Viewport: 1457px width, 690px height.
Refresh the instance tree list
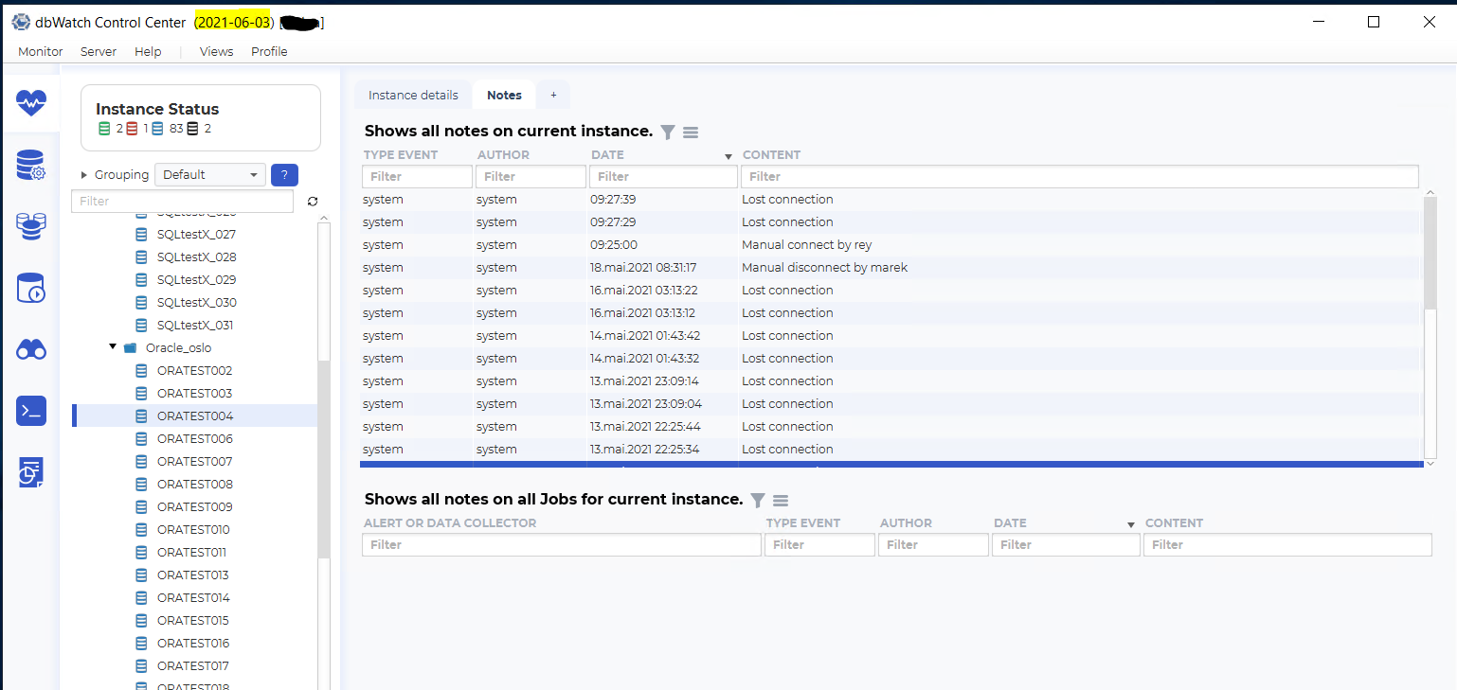(x=313, y=202)
